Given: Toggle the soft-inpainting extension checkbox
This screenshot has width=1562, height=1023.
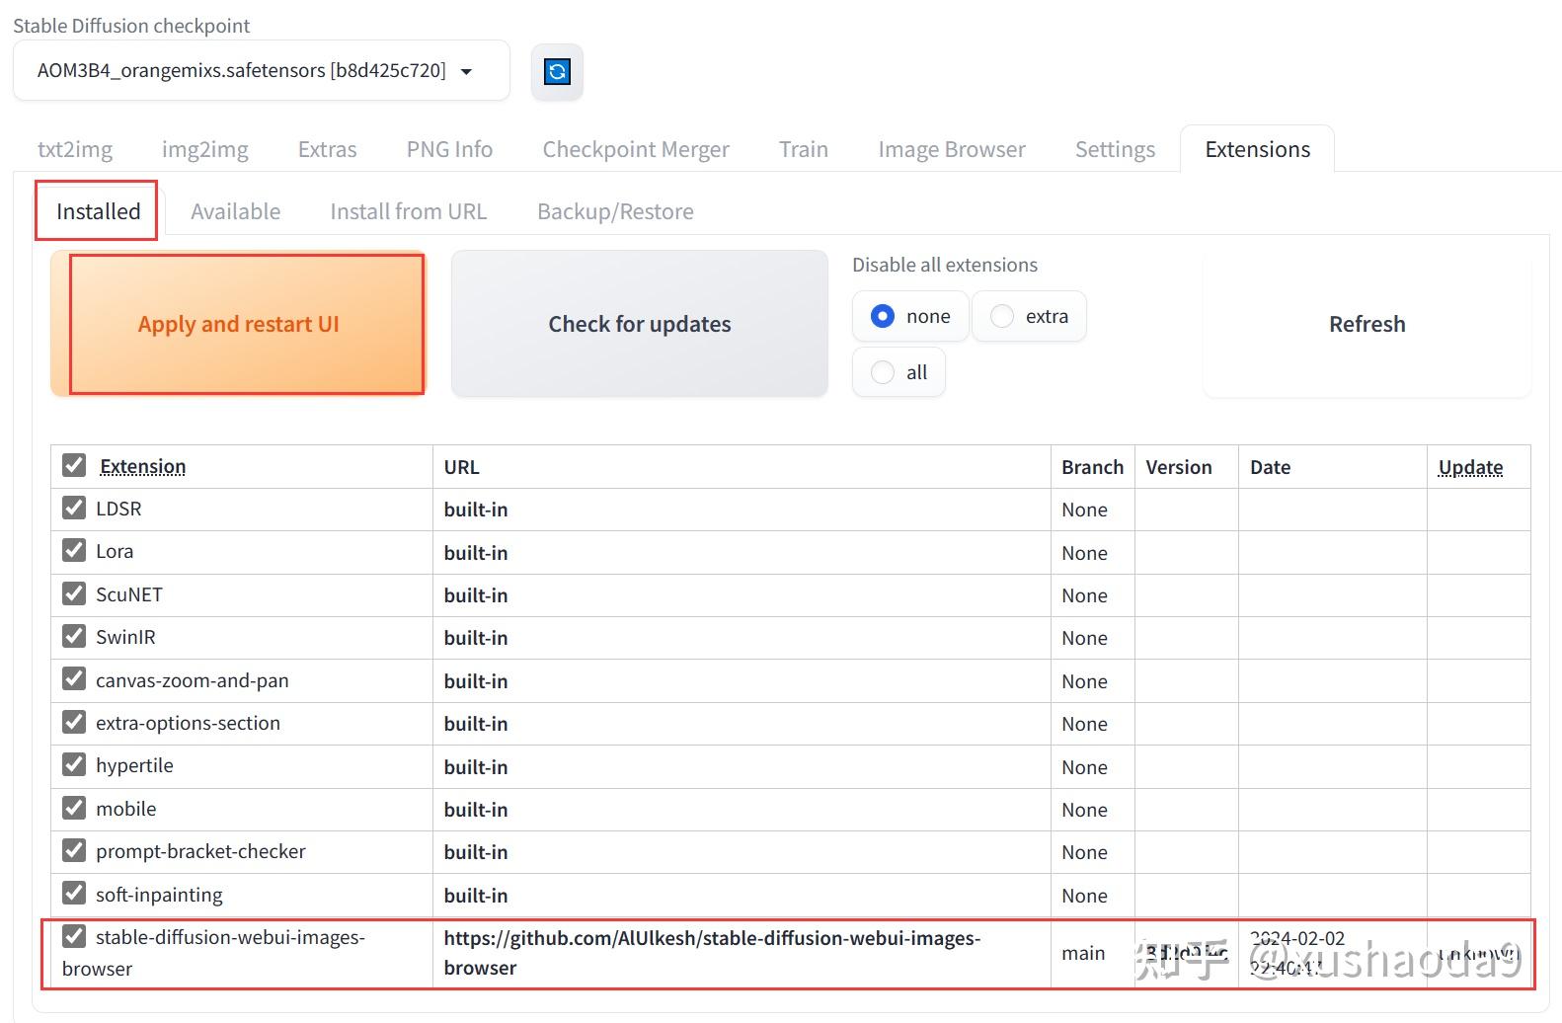Looking at the screenshot, I should 74,894.
